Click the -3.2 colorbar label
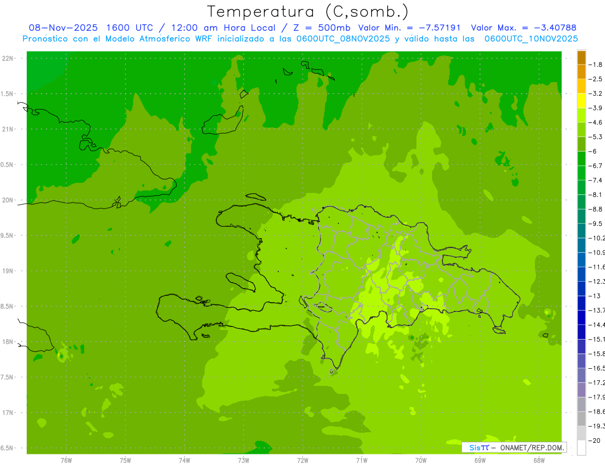Screen dimensions: 605x467 (595, 93)
